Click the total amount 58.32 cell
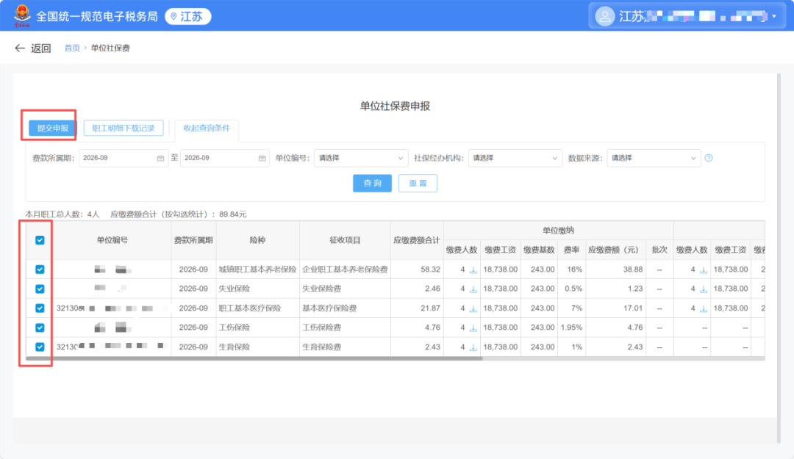The width and height of the screenshot is (794, 459). click(417, 270)
